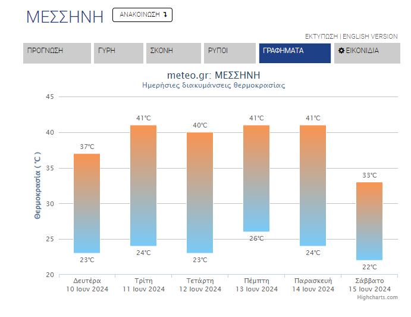Click the Παρασκευή 14 Ιουν temperature bar
Screen dimensions: 411x317
click(313, 185)
